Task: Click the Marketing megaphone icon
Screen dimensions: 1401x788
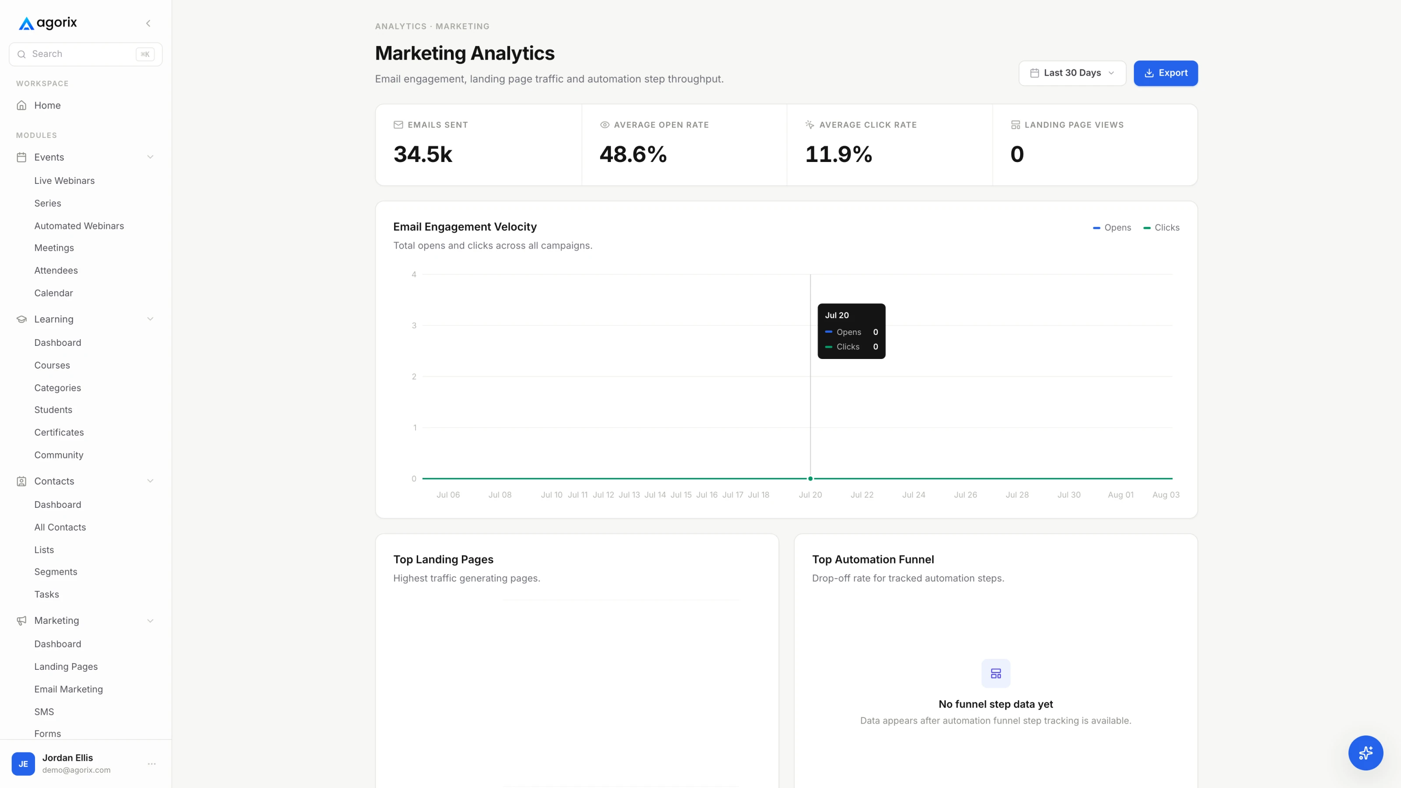Action: (22, 620)
